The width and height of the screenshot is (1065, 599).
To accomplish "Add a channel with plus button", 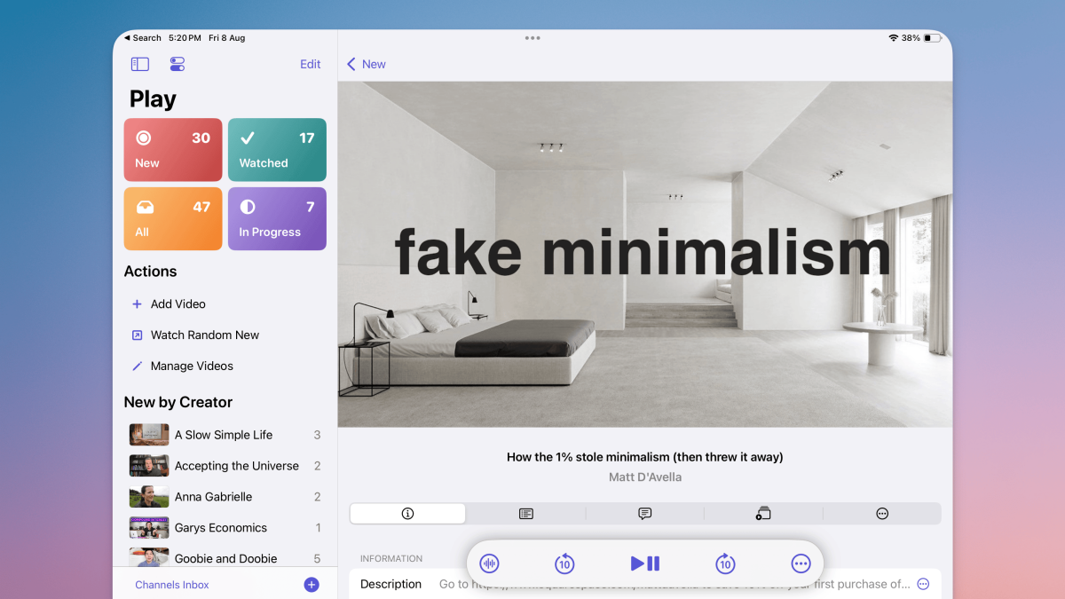I will (312, 584).
